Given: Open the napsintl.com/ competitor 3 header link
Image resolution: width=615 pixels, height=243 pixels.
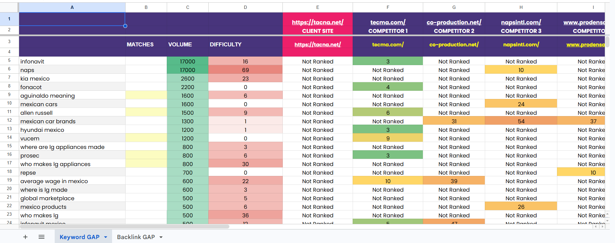Looking at the screenshot, I should pyautogui.click(x=521, y=22).
